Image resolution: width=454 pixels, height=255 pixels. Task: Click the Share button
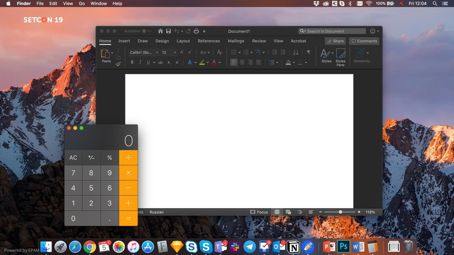[x=335, y=41]
